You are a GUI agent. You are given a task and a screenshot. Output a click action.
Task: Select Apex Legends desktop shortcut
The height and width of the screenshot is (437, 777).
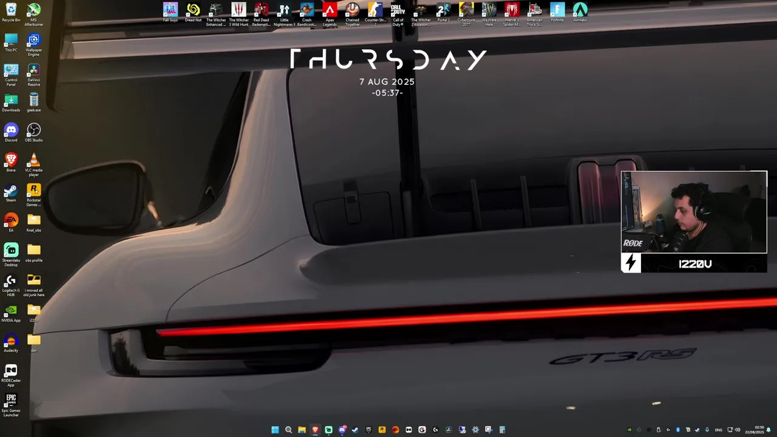click(x=330, y=15)
